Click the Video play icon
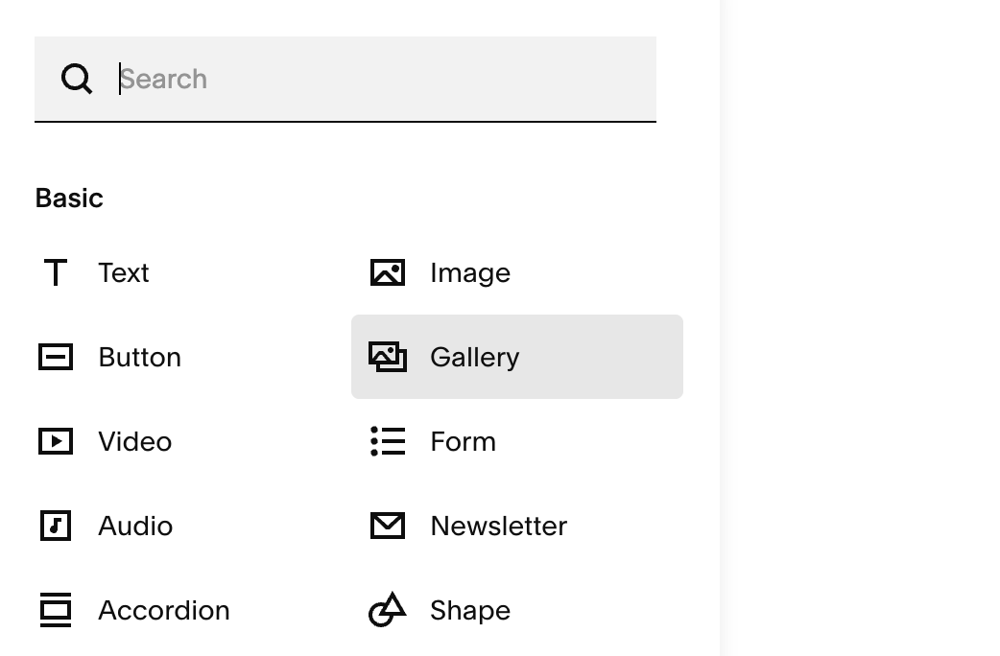The height and width of the screenshot is (656, 1000). (56, 442)
